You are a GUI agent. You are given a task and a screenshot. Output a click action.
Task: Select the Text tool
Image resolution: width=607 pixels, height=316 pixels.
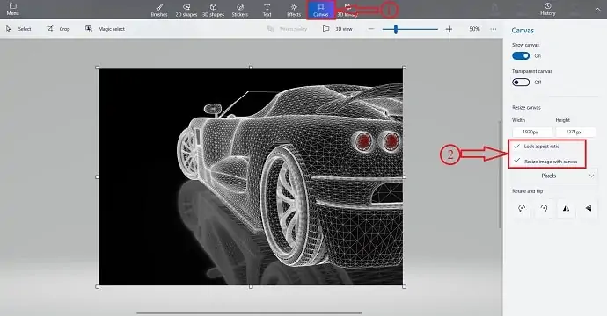[x=267, y=10]
